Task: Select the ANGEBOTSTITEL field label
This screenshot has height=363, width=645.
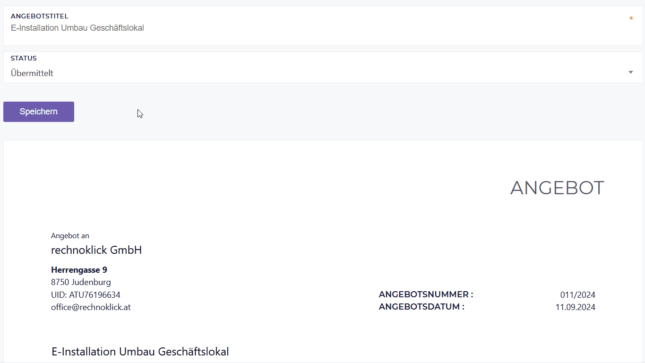Action: (40, 16)
